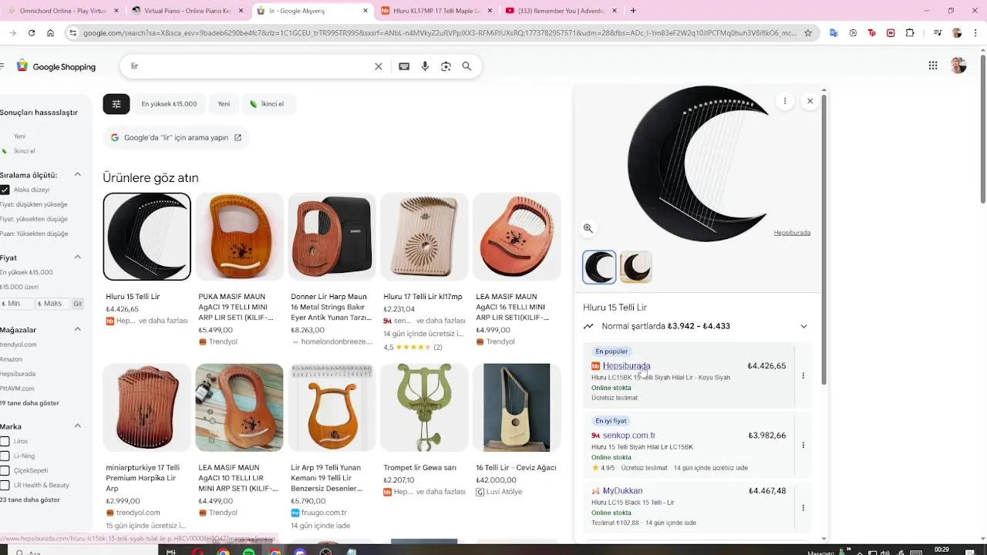Reload the page
The height and width of the screenshot is (555, 987).
(x=32, y=33)
